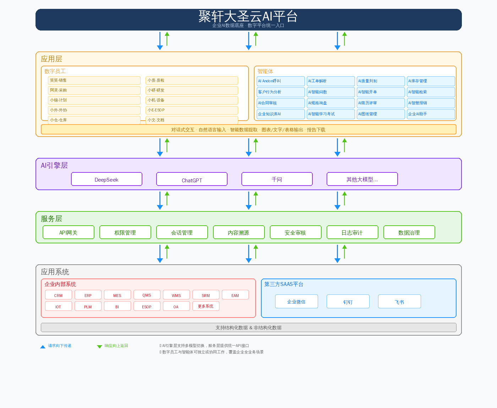The width and height of the screenshot is (497, 408).
Task: Select the AI合同审核 agent tile
Action: click(281, 103)
